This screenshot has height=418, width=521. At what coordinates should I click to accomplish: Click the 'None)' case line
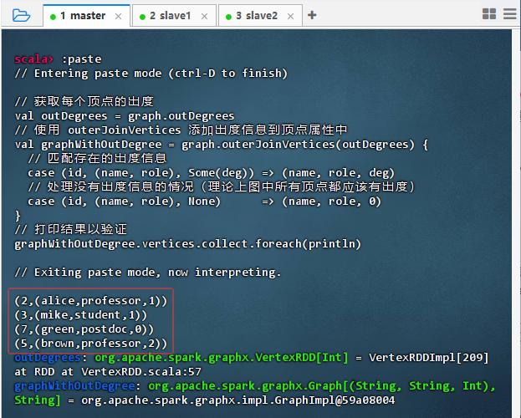click(204, 201)
